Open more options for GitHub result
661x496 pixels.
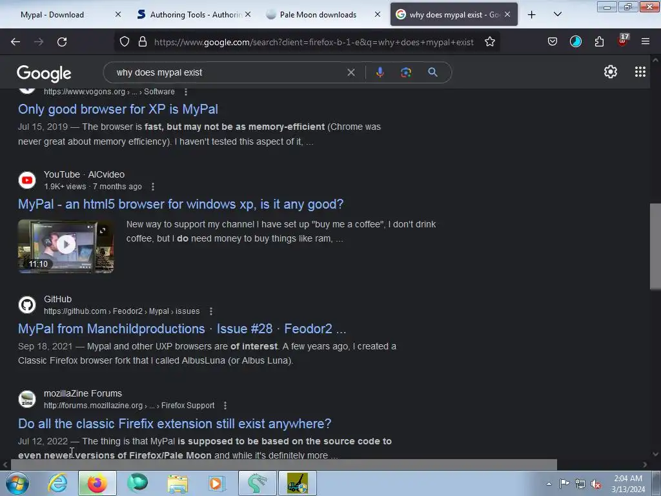(x=211, y=311)
